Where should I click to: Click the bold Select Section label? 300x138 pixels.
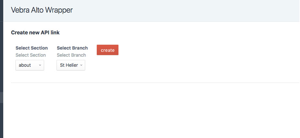point(32,48)
